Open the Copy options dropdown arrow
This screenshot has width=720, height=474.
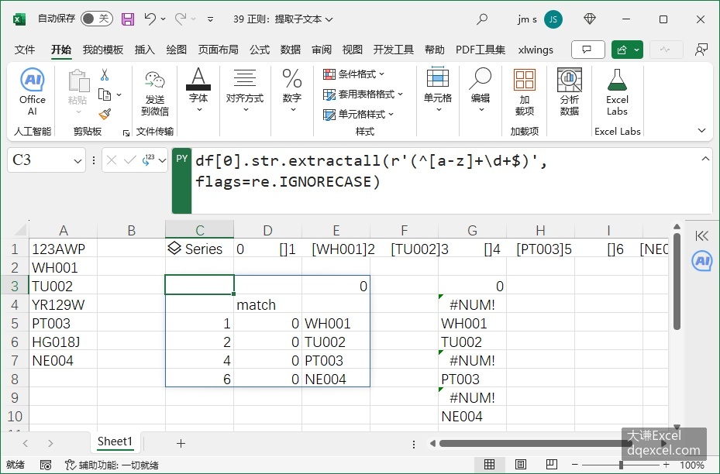119,95
